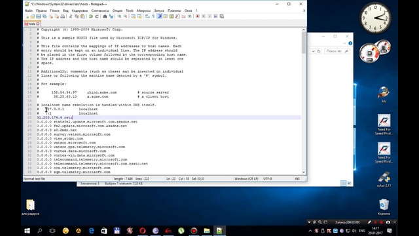Click the INS indicator in status bar
Image resolution: width=419 pixels, height=236 pixels.
click(x=297, y=179)
